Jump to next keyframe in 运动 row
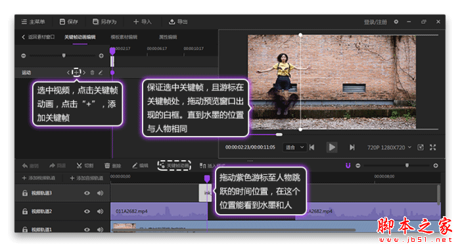Viewport: 460px width, 247px height. point(84,72)
